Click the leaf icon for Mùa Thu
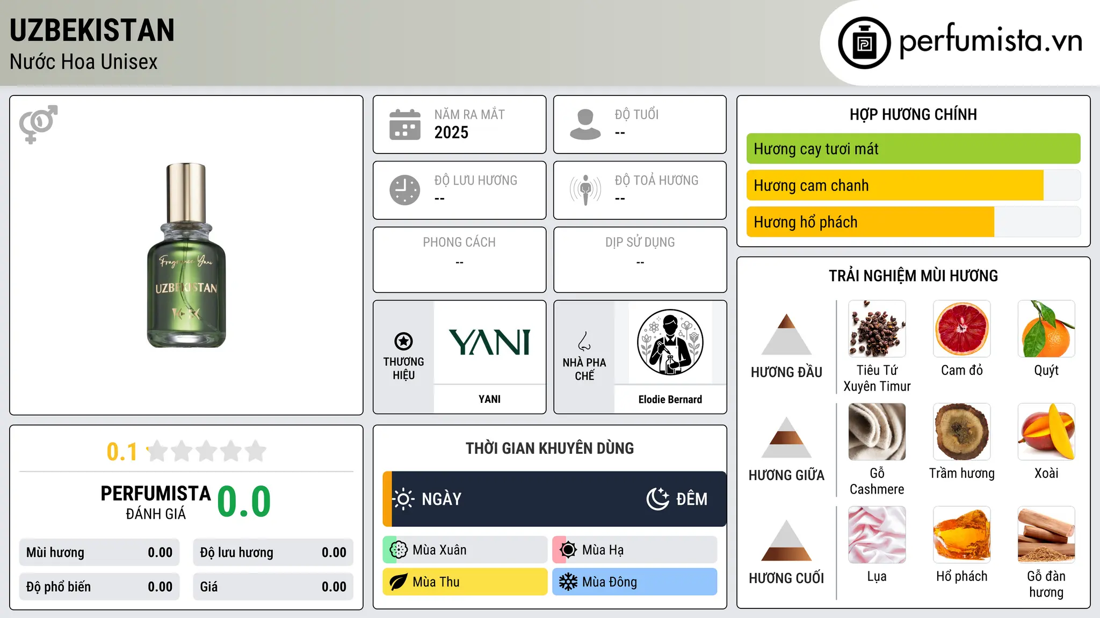Screen dimensions: 1100x618 [399, 582]
